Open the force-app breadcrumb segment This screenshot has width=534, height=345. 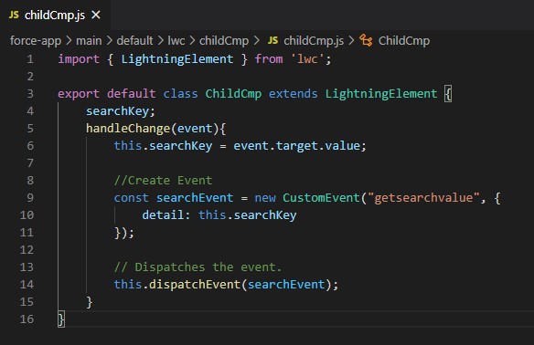coord(36,41)
